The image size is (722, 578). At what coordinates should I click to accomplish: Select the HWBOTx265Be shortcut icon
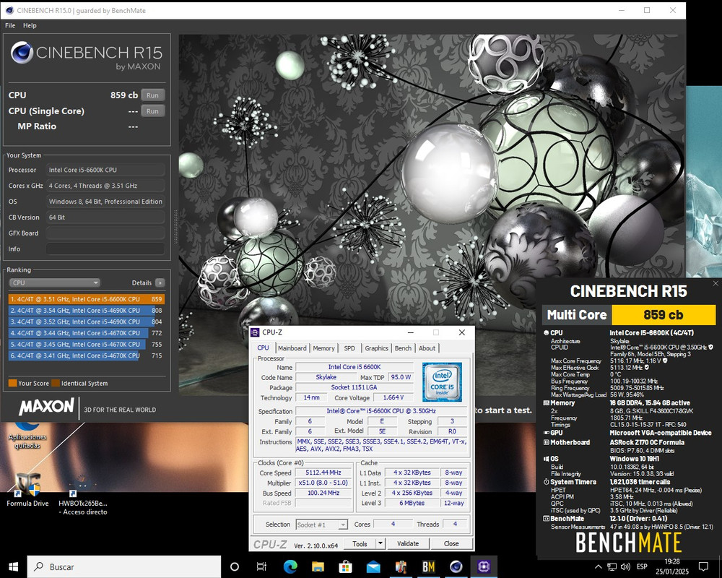click(83, 495)
